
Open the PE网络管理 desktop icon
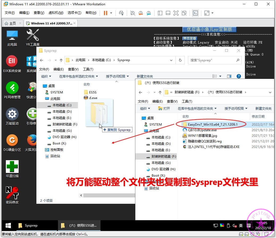tap(12, 90)
